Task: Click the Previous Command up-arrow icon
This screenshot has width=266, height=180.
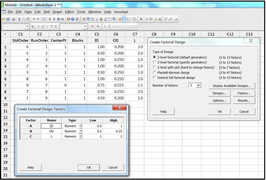Action: 50,19
